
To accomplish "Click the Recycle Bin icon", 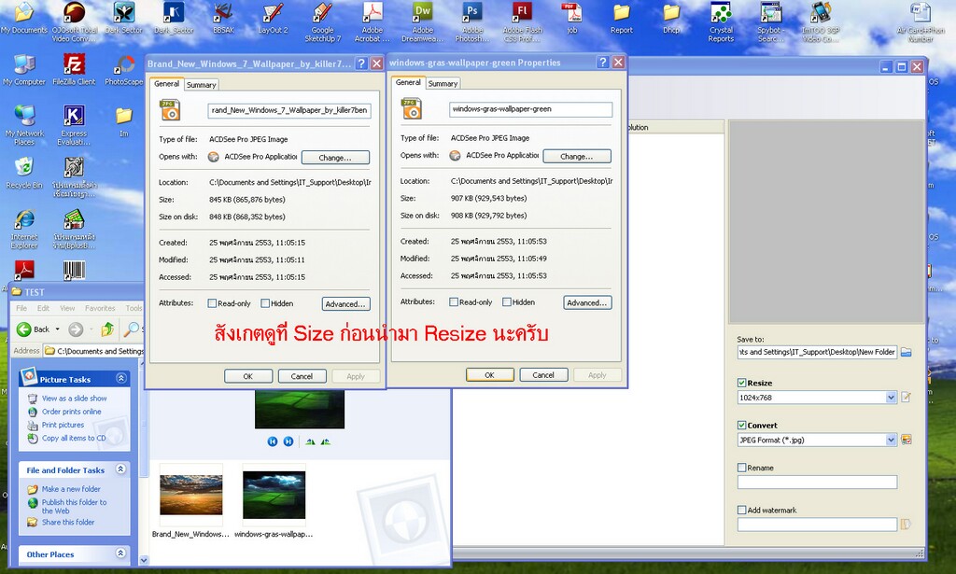I will coord(24,173).
